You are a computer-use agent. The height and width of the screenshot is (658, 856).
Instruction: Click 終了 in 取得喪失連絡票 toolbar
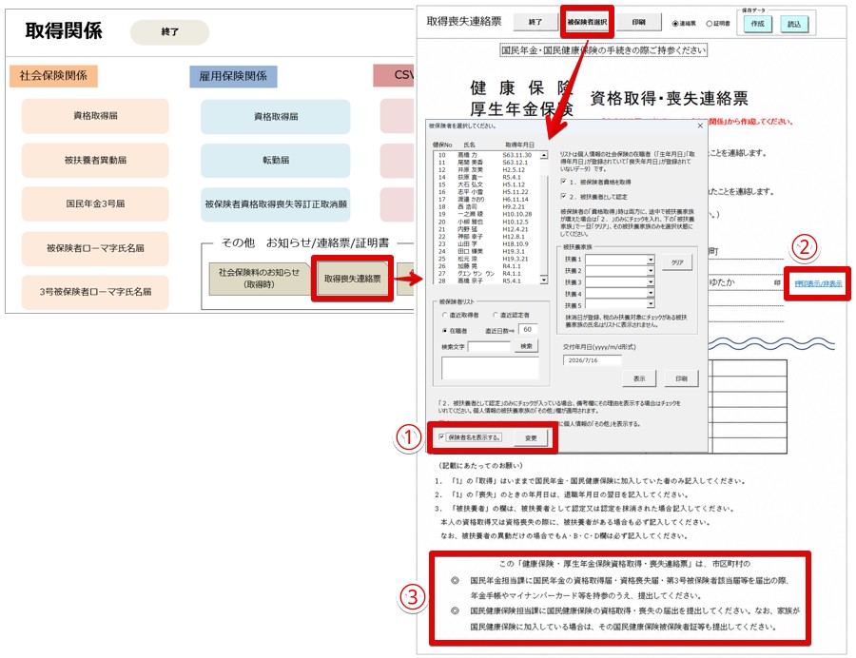[535, 22]
